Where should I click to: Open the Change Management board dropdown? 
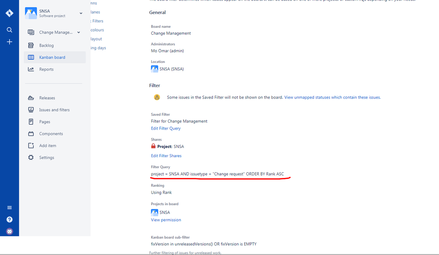click(x=78, y=32)
